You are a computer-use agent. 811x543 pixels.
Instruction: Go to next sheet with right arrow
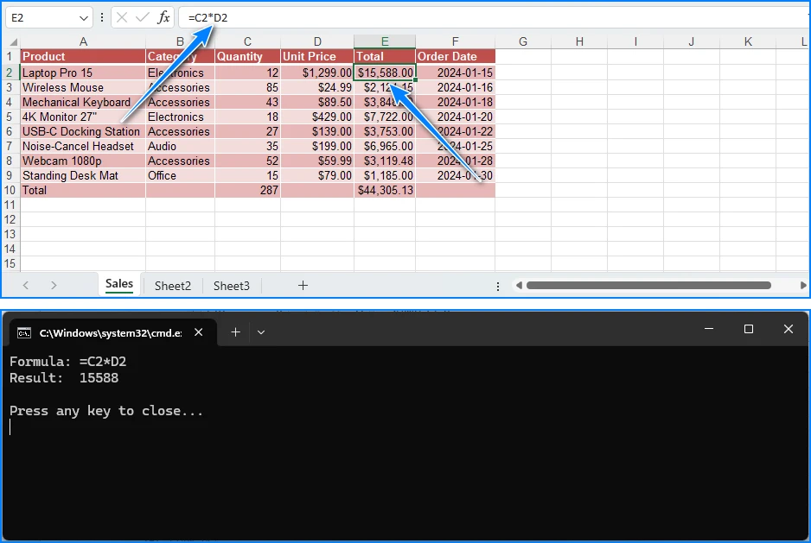click(x=54, y=285)
